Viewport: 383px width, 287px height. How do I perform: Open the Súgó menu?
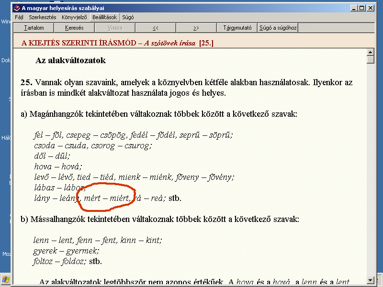point(128,17)
